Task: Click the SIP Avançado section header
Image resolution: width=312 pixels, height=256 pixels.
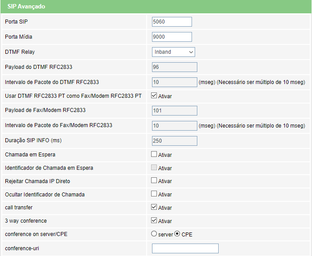Action: tap(156, 7)
